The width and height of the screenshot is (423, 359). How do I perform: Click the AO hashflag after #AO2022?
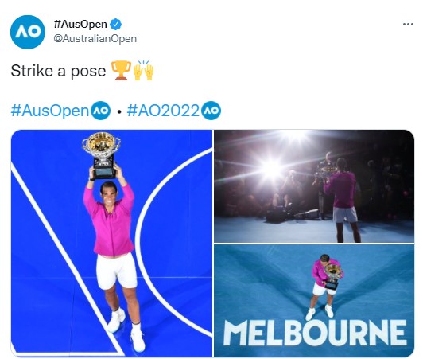[211, 111]
